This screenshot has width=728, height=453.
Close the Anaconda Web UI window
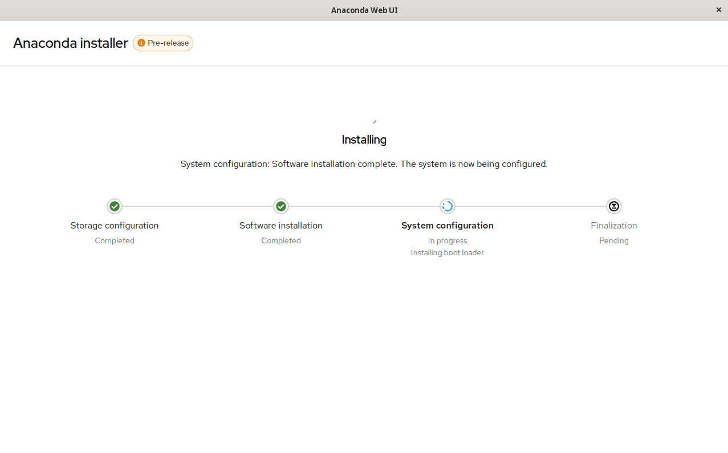pos(718,10)
